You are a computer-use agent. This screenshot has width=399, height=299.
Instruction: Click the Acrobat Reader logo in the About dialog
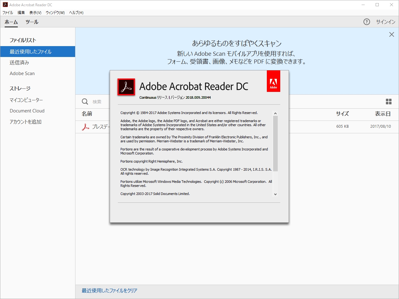(x=126, y=87)
